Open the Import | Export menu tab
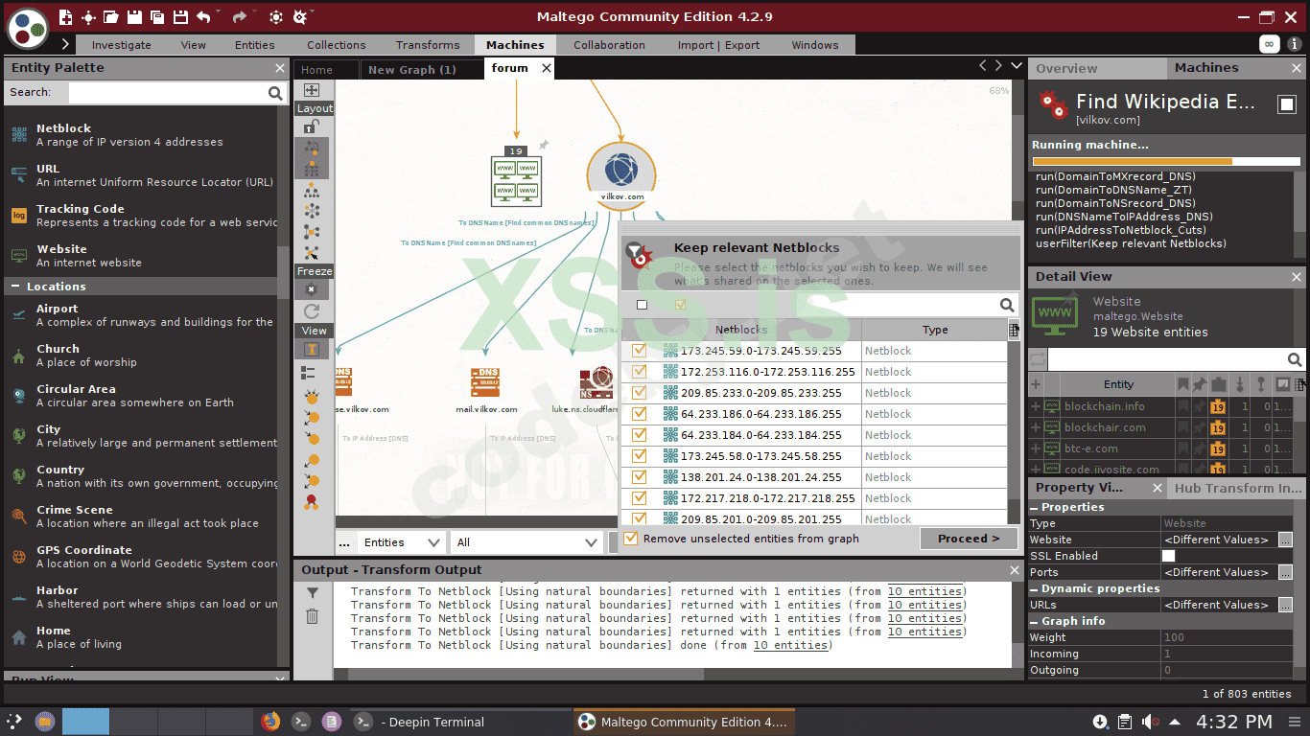The image size is (1310, 736). coord(718,45)
